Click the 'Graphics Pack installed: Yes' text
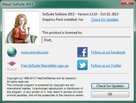This screenshot has height=103, width=136. pyautogui.click(x=63, y=20)
